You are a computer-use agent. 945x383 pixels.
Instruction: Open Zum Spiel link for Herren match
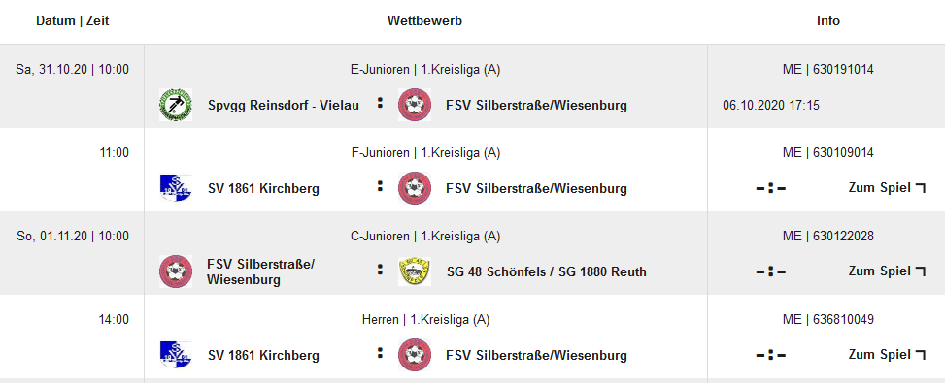click(x=887, y=355)
